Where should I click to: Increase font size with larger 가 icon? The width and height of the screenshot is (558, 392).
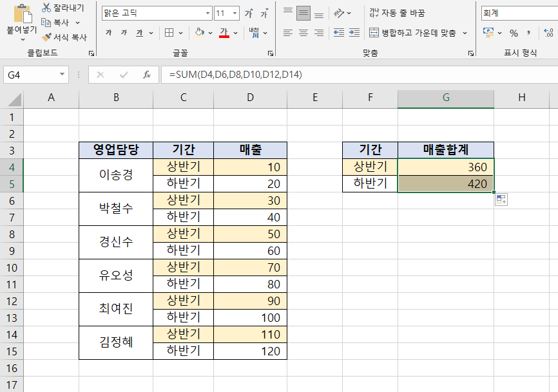(249, 14)
